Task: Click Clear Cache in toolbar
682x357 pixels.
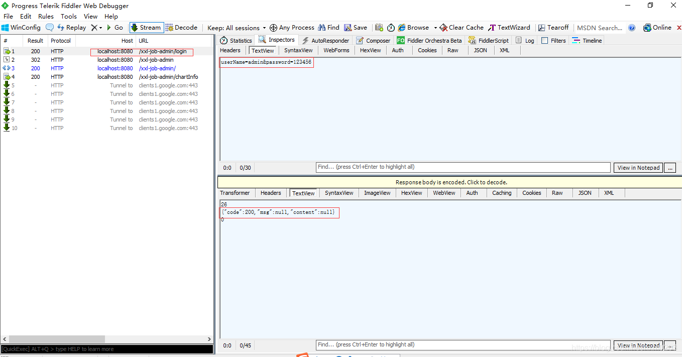Action: [x=462, y=28]
